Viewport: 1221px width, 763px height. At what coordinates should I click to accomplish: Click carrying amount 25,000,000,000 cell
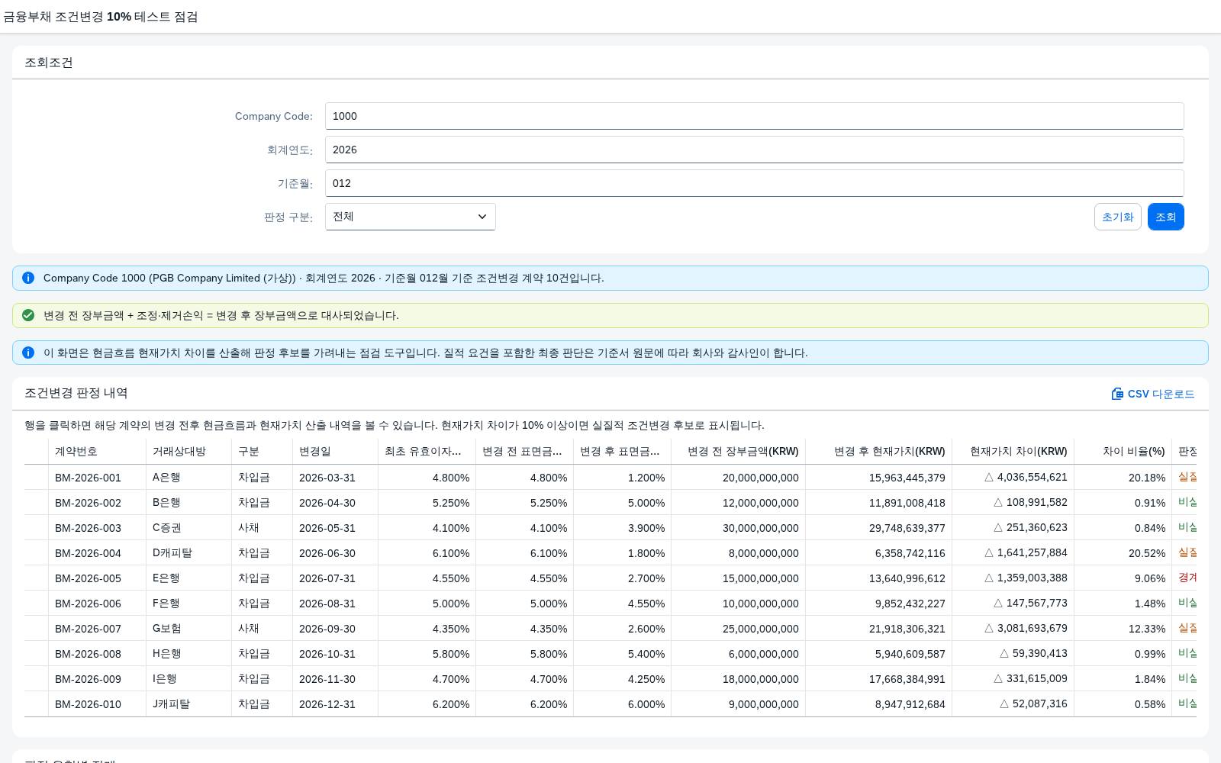coord(738,629)
